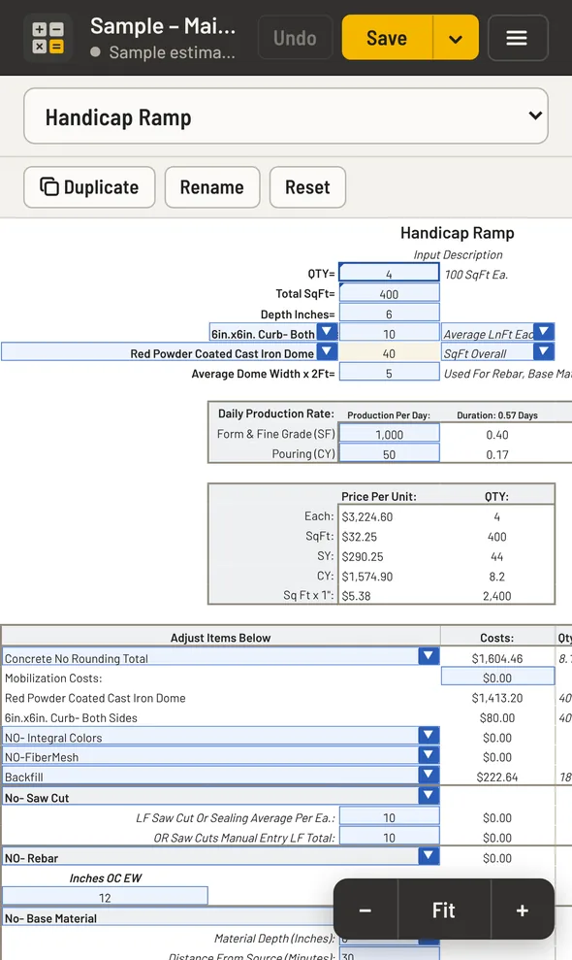Edit Form & Fine Grade production per day

pyautogui.click(x=389, y=434)
